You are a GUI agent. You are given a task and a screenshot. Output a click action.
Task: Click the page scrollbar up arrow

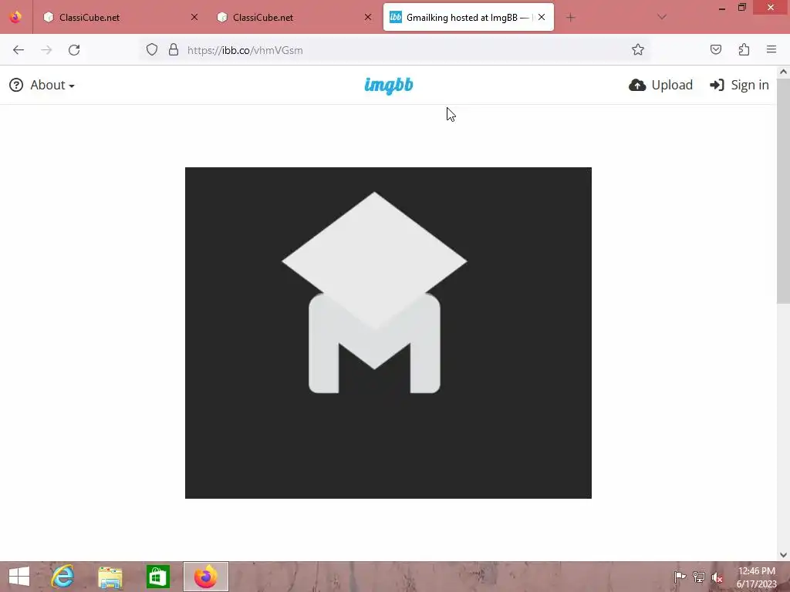point(783,72)
